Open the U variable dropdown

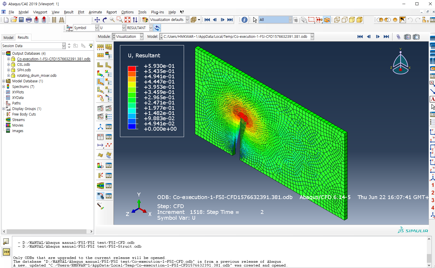tap(124, 28)
